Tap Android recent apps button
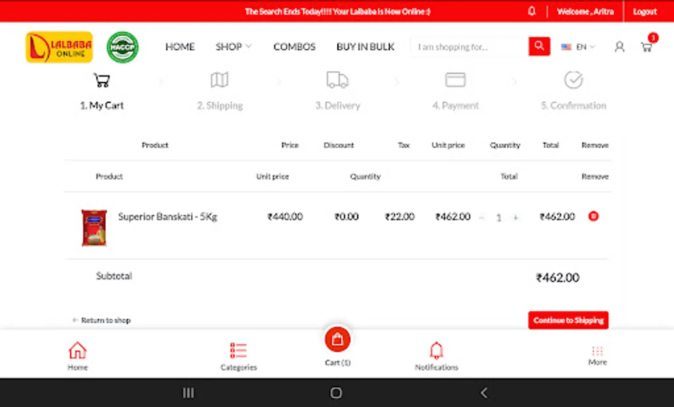The height and width of the screenshot is (407, 674). pos(188,393)
